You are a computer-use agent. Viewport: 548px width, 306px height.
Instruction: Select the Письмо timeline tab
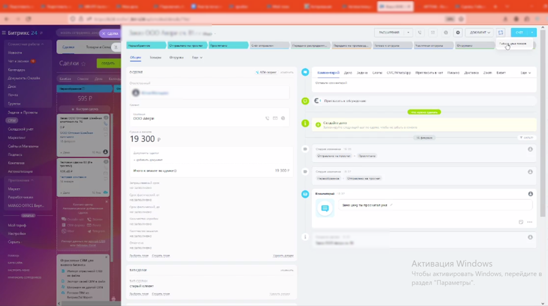coord(453,73)
